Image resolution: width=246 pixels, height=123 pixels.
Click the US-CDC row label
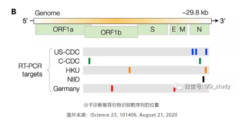pyautogui.click(x=67, y=52)
